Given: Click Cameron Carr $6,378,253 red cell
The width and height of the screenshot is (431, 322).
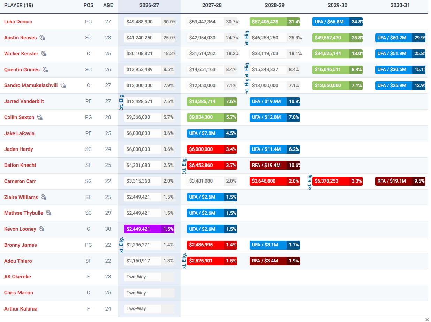Looking at the screenshot, I should pyautogui.click(x=338, y=181).
